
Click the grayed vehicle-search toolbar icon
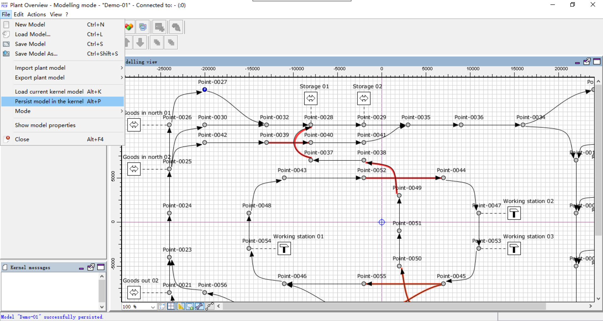(x=176, y=27)
